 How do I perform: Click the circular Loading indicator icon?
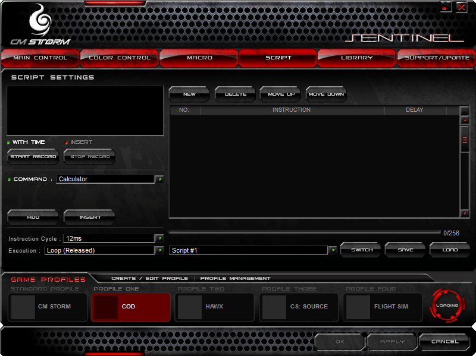click(x=447, y=305)
